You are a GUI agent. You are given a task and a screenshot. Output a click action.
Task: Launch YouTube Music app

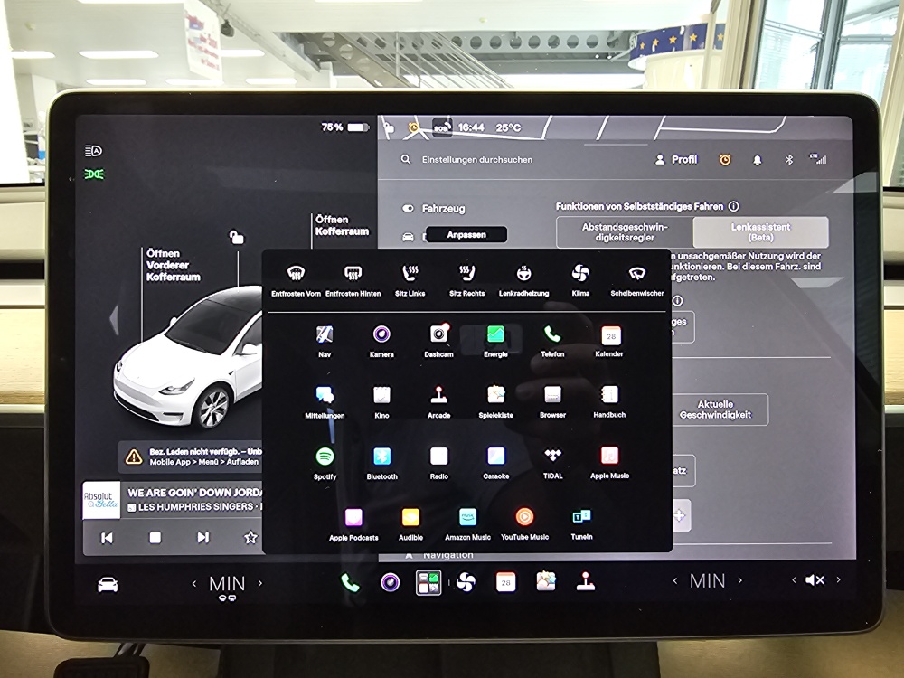(524, 524)
